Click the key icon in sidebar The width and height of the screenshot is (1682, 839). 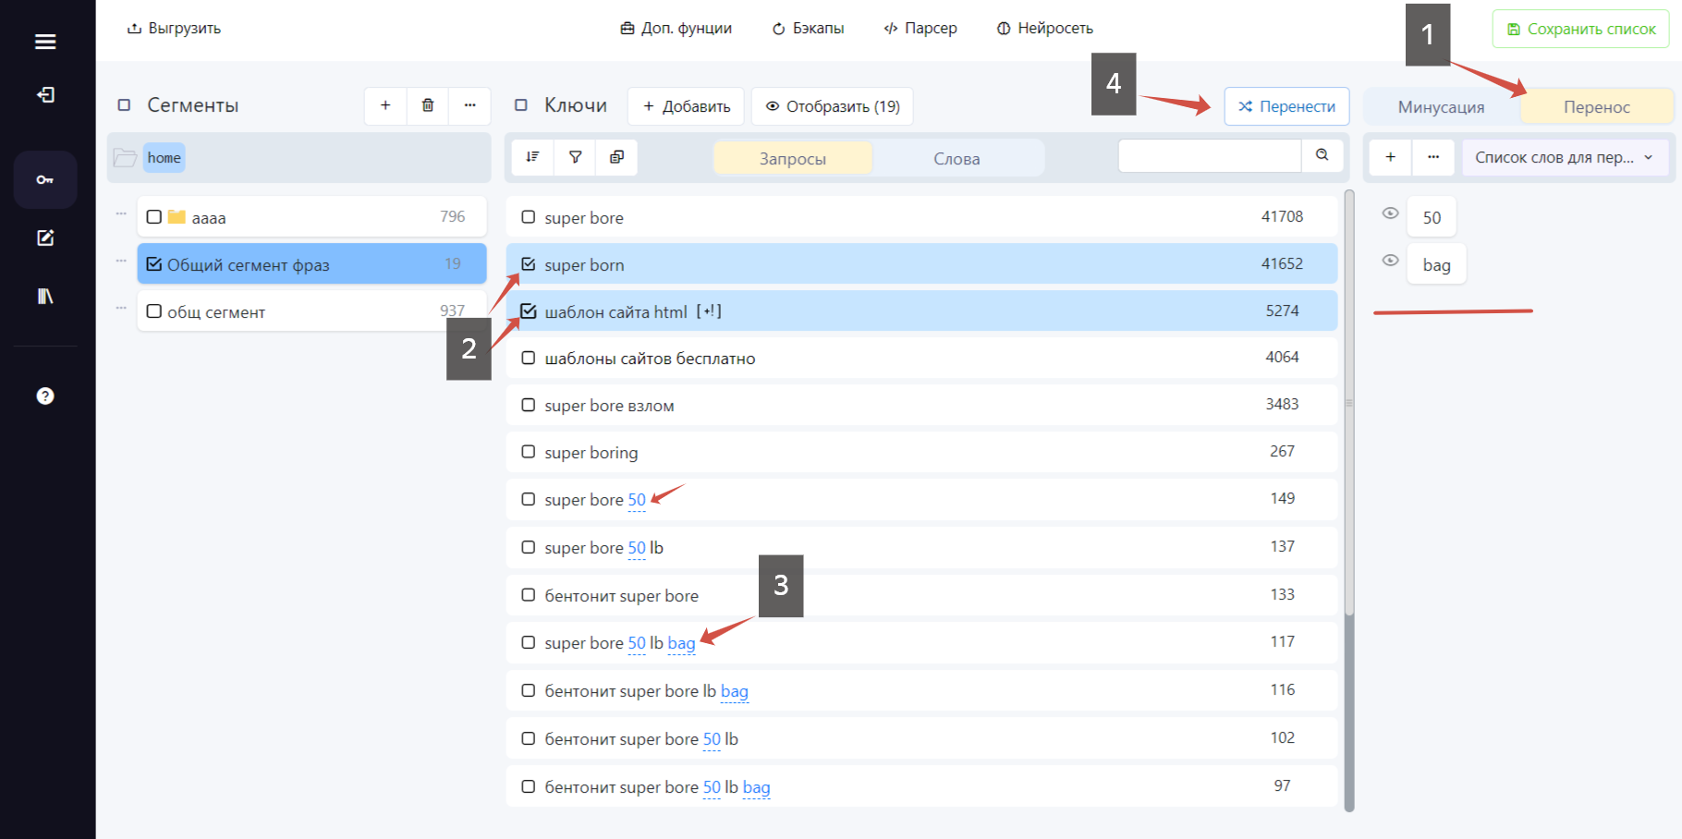tap(45, 179)
